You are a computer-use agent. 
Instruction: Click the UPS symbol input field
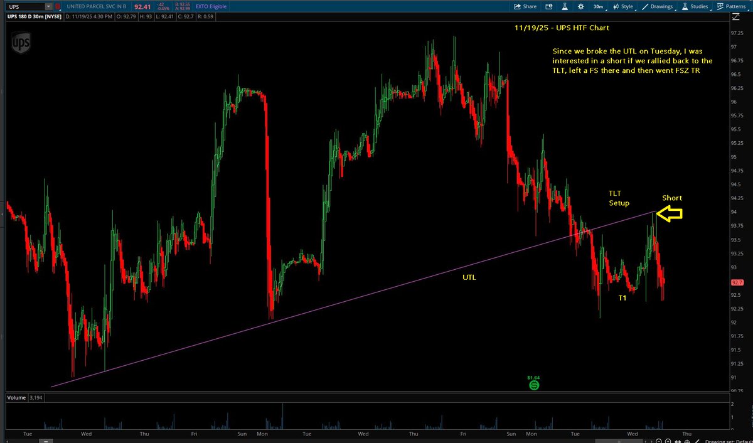click(26, 7)
